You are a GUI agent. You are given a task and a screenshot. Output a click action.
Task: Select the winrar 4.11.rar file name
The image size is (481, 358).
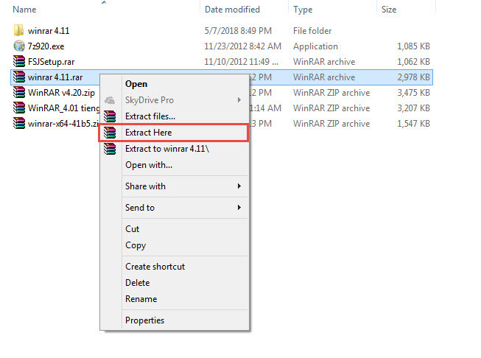tap(55, 77)
